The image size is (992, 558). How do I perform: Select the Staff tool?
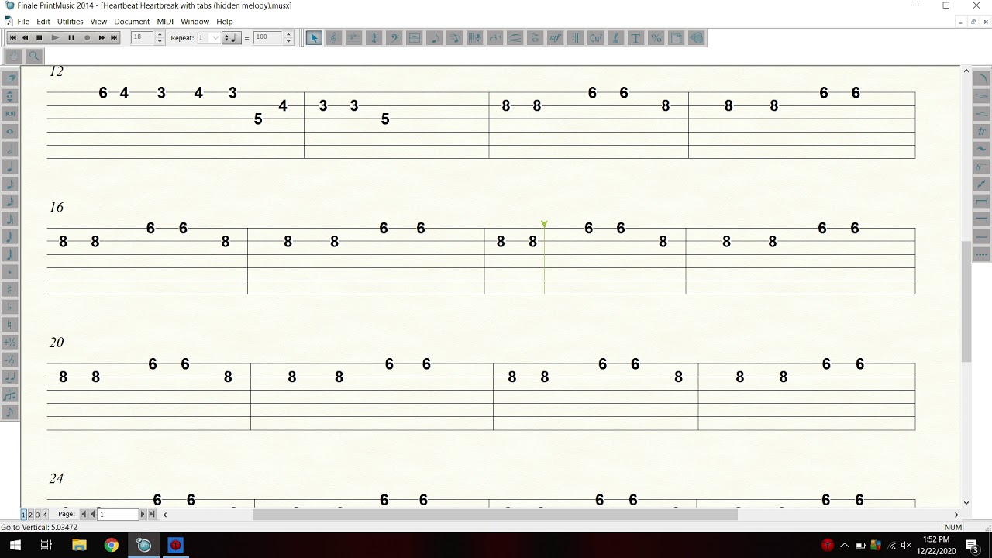coord(334,37)
